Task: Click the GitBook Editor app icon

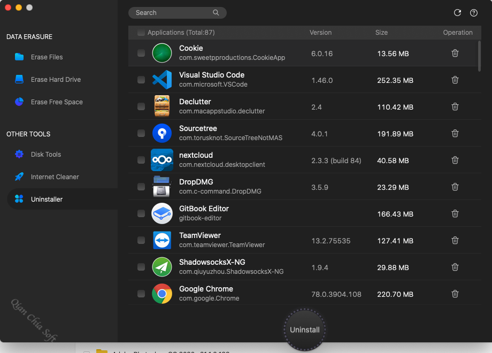Action: (x=162, y=214)
